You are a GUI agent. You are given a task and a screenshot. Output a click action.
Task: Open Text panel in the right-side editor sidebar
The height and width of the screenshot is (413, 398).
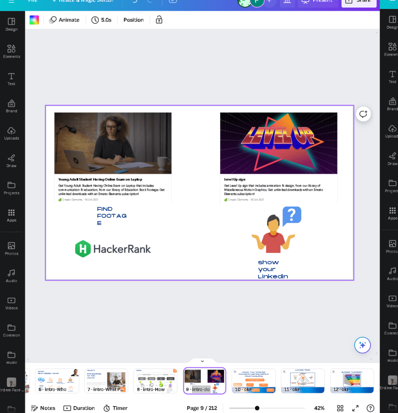[x=392, y=77]
